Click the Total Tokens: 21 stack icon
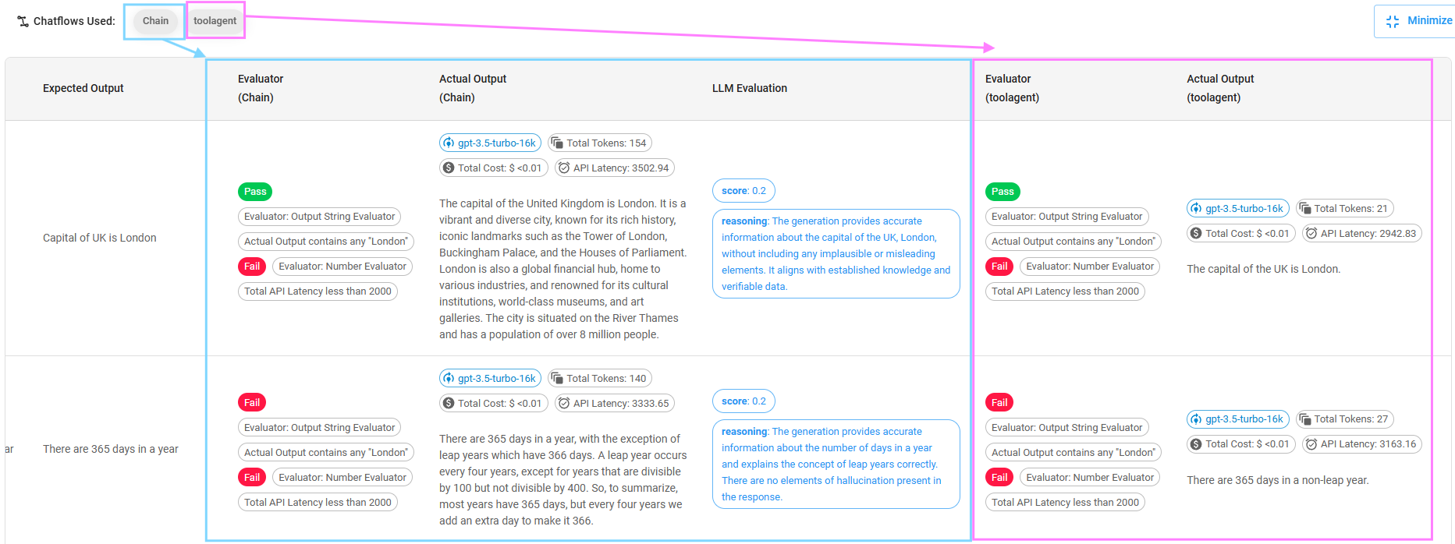 tap(1305, 209)
